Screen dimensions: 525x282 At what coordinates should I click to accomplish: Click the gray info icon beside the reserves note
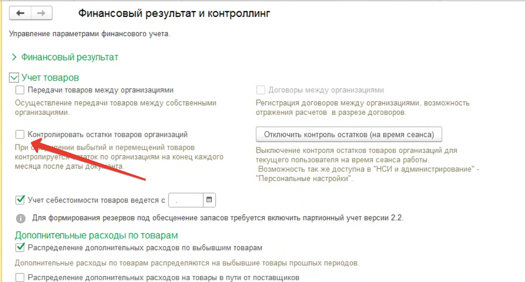(x=20, y=218)
